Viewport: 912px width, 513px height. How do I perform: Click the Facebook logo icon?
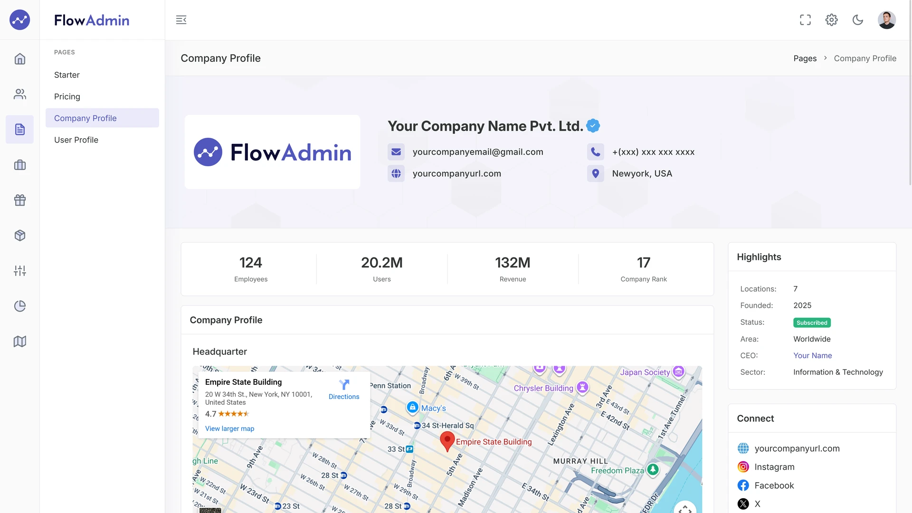click(743, 485)
